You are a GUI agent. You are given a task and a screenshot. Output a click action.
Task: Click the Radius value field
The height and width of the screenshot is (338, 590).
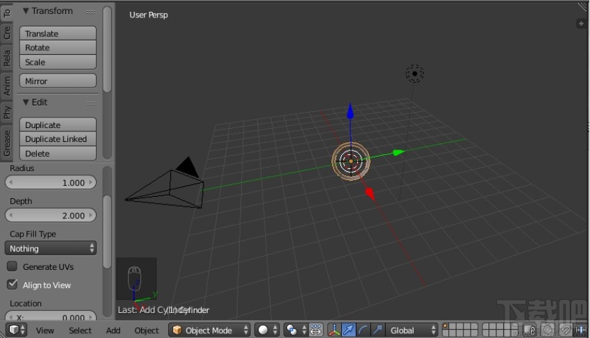51,182
